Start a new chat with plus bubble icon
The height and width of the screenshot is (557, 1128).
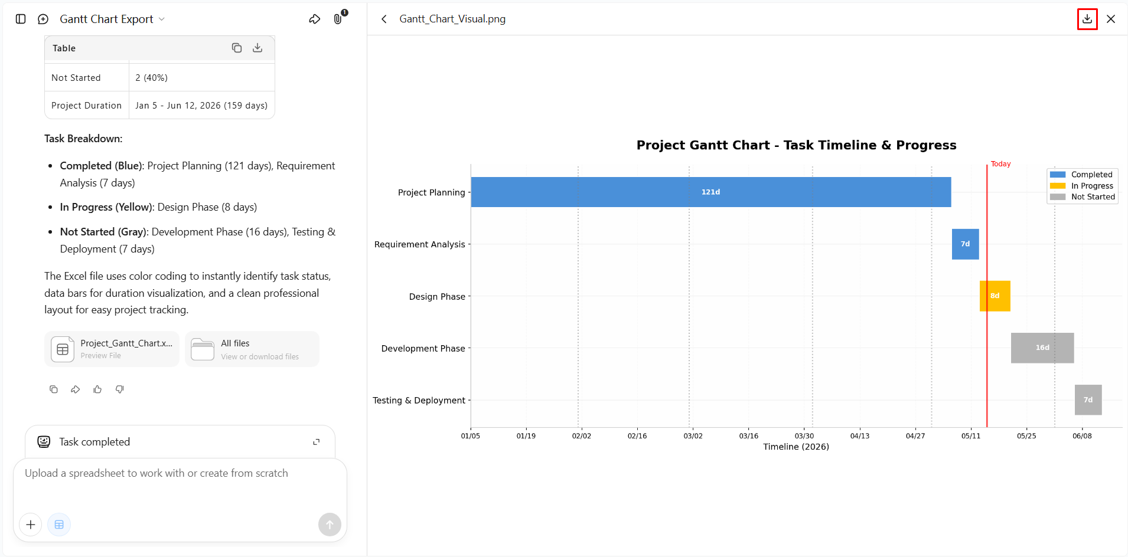coord(43,19)
